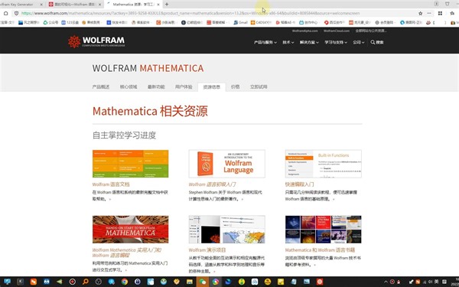Image resolution: width=459 pixels, height=287 pixels.
Task: Expand the 技术 navigation menu
Action: tap(288, 42)
